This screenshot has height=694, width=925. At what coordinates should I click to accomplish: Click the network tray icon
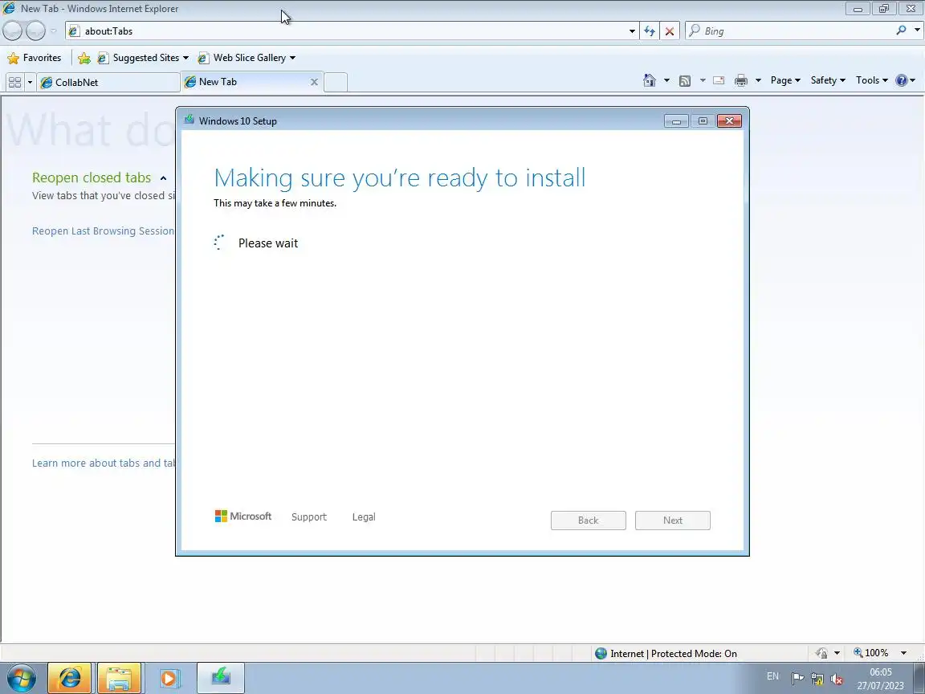[817, 679]
